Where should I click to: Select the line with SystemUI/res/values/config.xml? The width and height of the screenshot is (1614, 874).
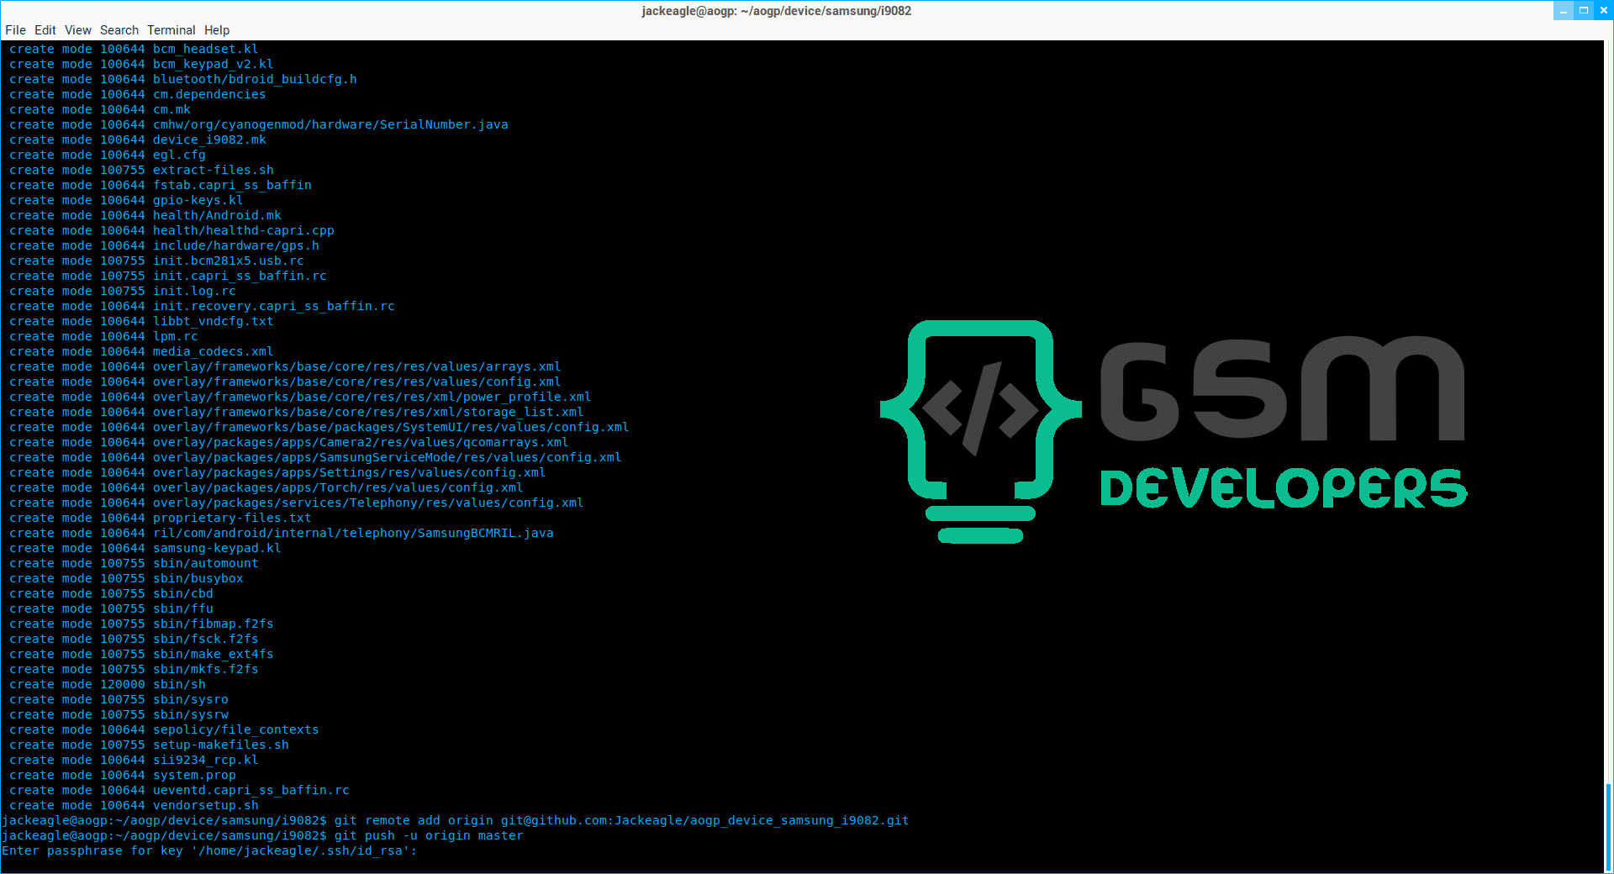point(319,428)
